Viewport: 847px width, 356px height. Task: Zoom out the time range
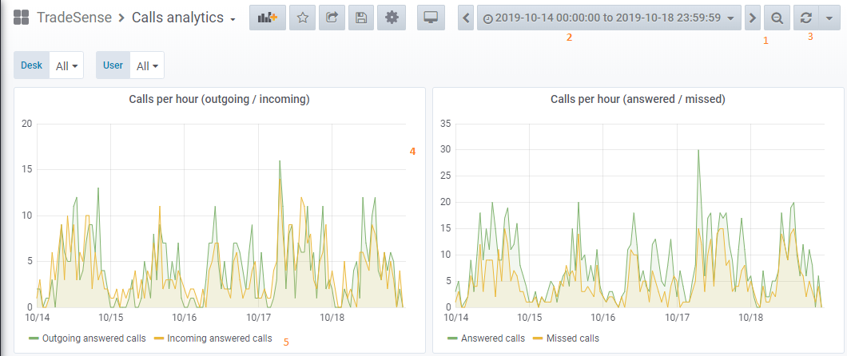point(777,18)
